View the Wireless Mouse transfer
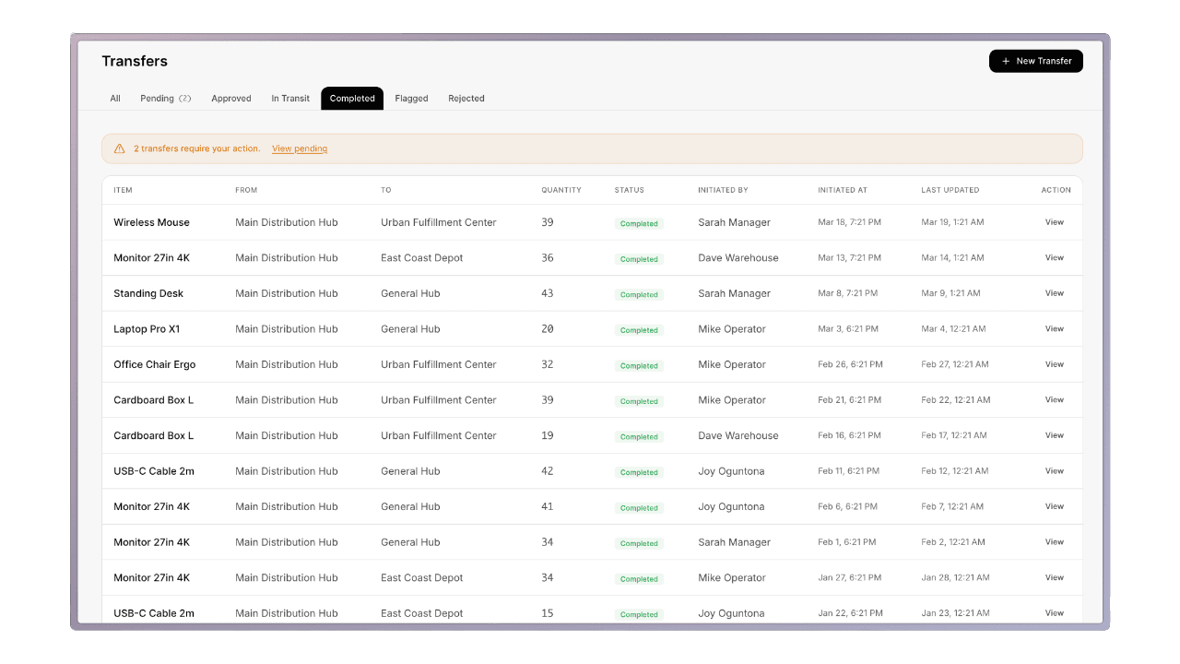1180x664 pixels. coord(1054,222)
